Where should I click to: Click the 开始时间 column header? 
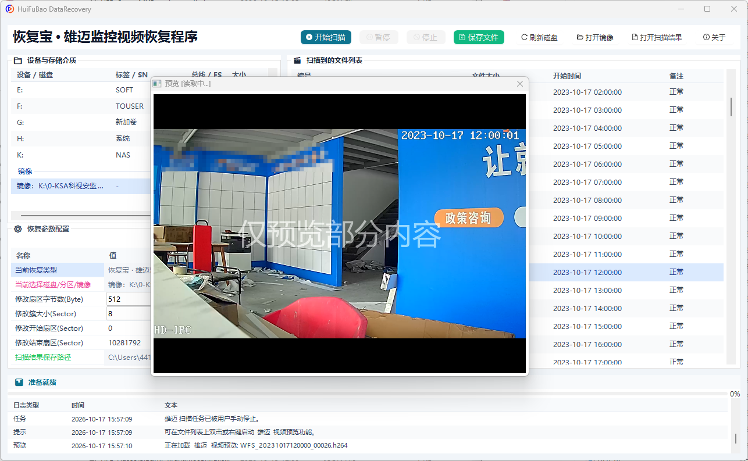567,76
